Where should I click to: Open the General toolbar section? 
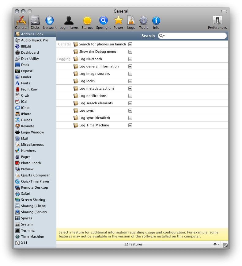pos(21,23)
